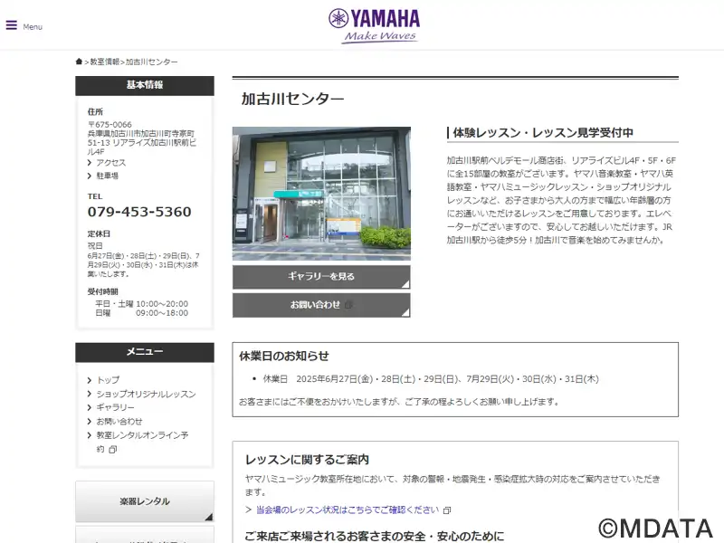Open the hamburger Menu icon
This screenshot has height=543, width=724.
[12, 25]
